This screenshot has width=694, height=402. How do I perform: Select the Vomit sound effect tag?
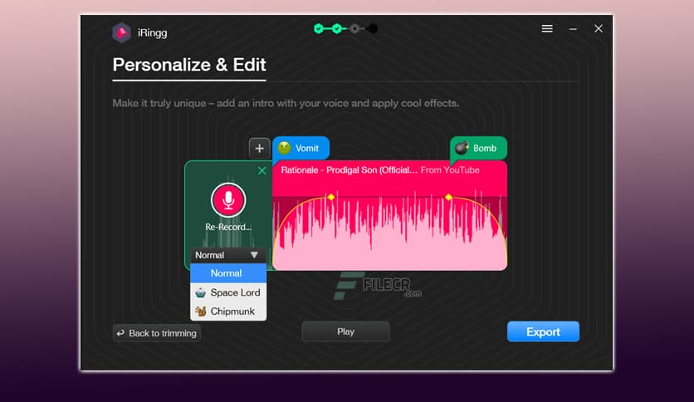click(301, 148)
